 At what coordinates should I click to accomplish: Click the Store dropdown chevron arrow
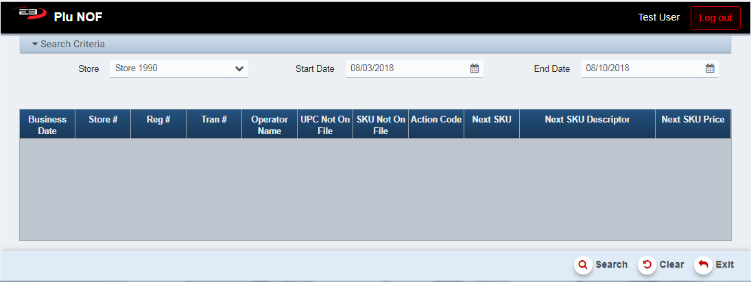(239, 68)
